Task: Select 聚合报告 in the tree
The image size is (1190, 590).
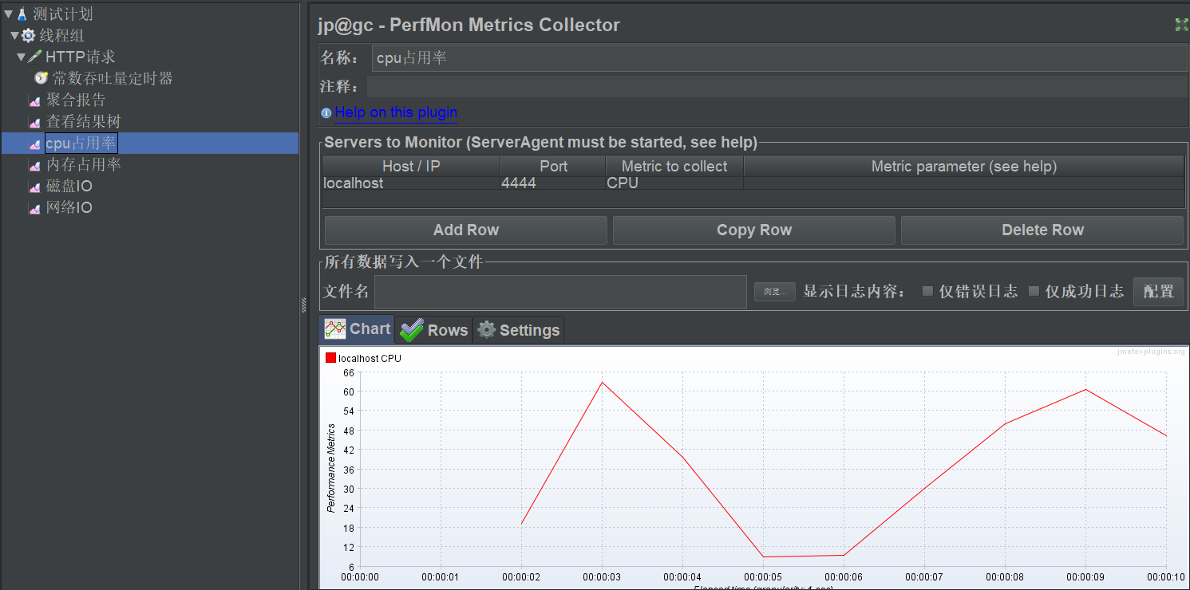Action: coord(76,100)
